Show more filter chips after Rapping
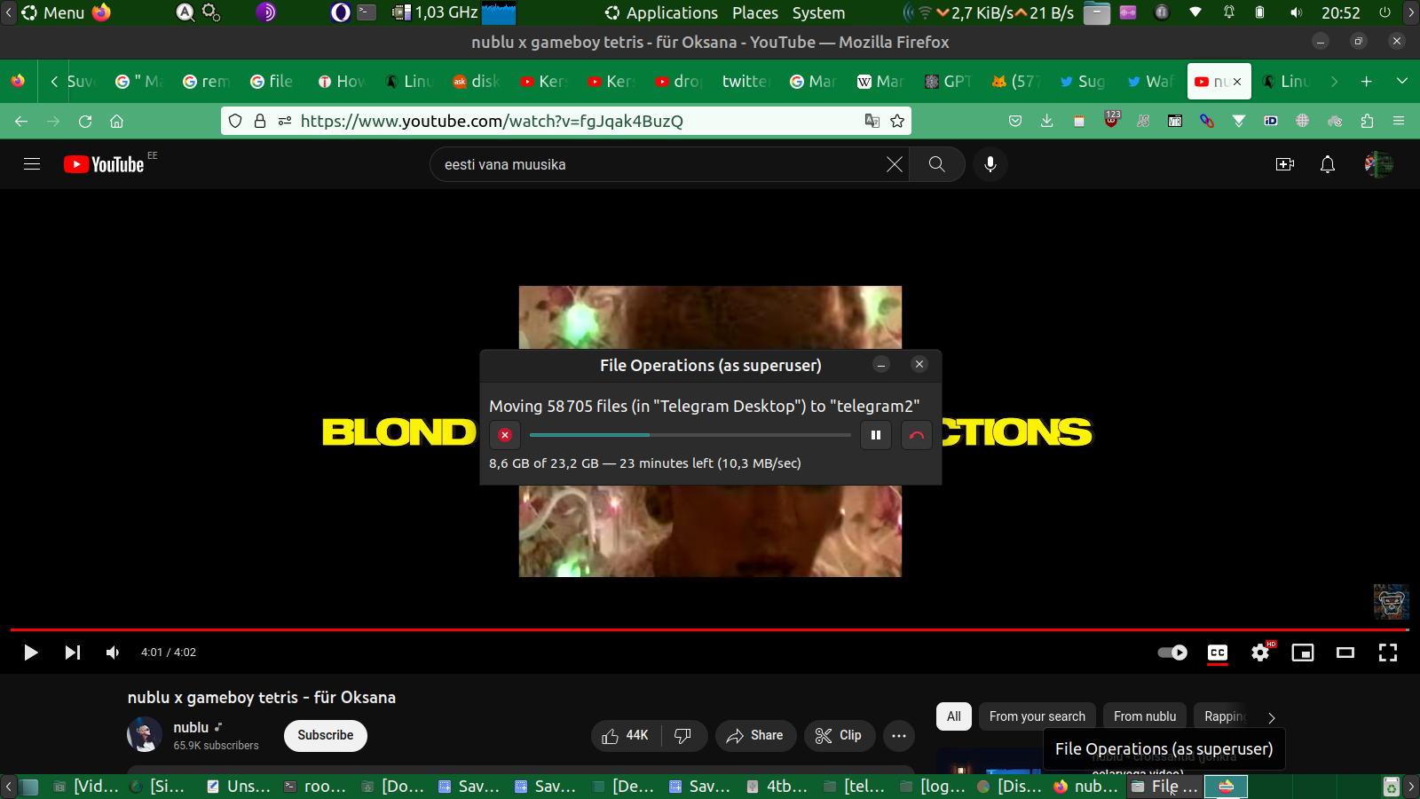 (x=1272, y=717)
